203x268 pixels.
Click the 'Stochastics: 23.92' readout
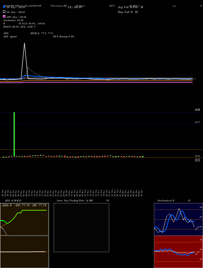13,20
